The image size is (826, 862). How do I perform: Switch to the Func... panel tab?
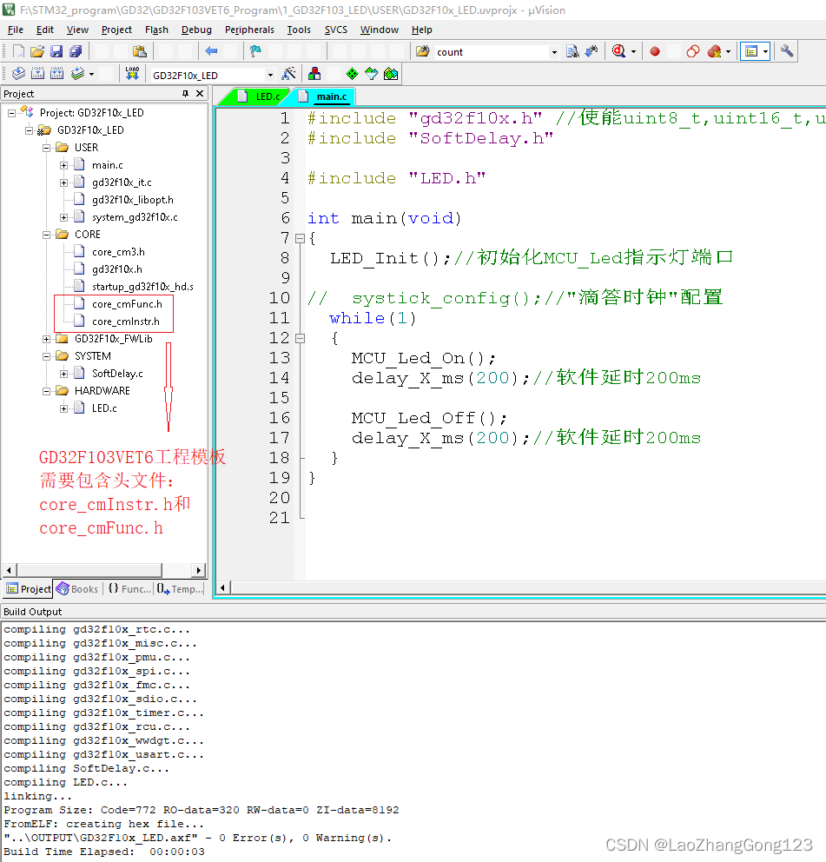click(129, 589)
